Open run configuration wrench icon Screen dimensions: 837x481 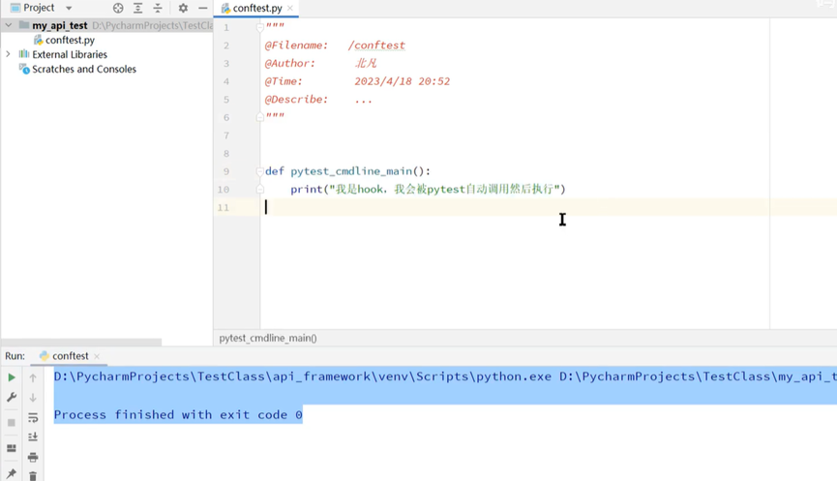(x=12, y=397)
